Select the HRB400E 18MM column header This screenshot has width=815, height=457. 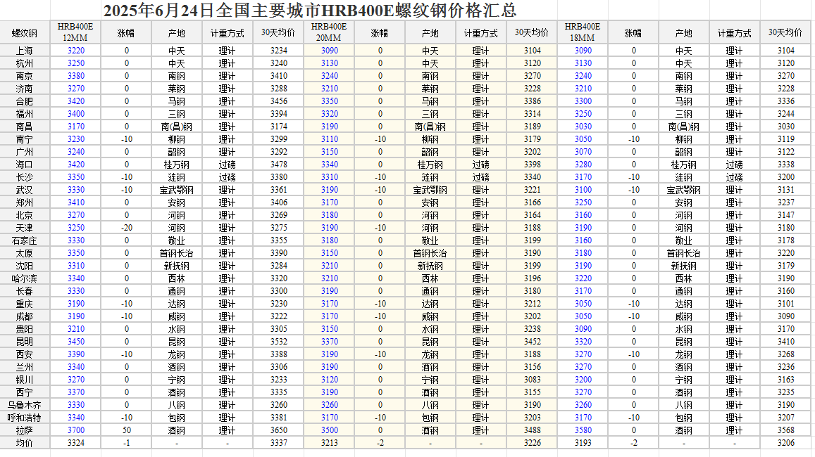tap(583, 32)
